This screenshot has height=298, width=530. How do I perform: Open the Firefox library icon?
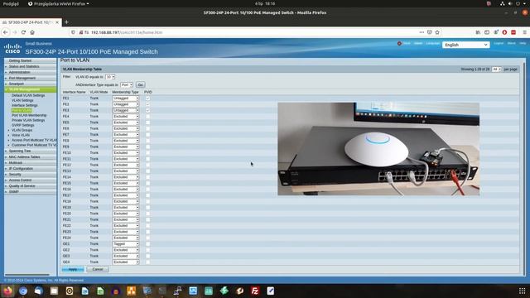pyautogui.click(x=478, y=32)
